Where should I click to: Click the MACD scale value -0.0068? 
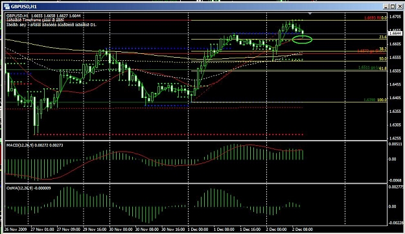(x=395, y=181)
